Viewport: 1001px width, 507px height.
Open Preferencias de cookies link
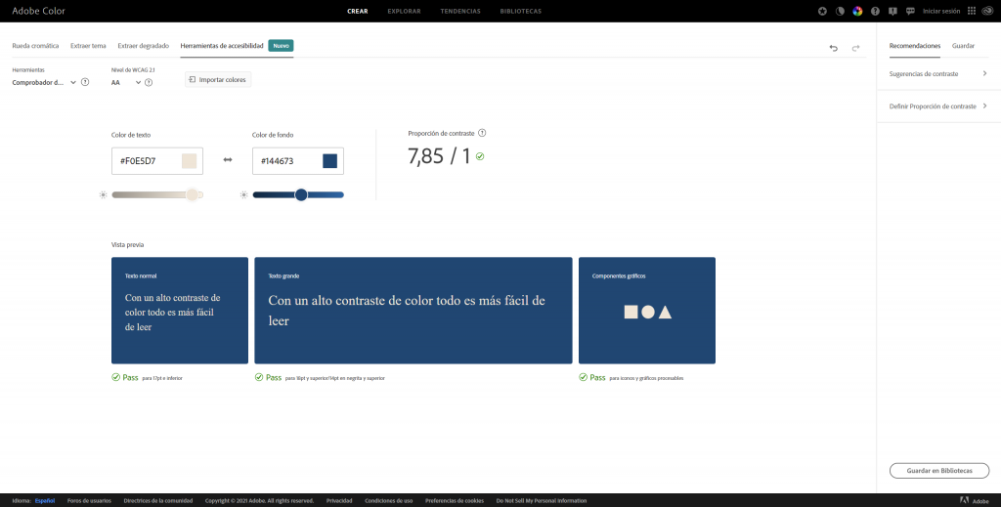(x=455, y=500)
